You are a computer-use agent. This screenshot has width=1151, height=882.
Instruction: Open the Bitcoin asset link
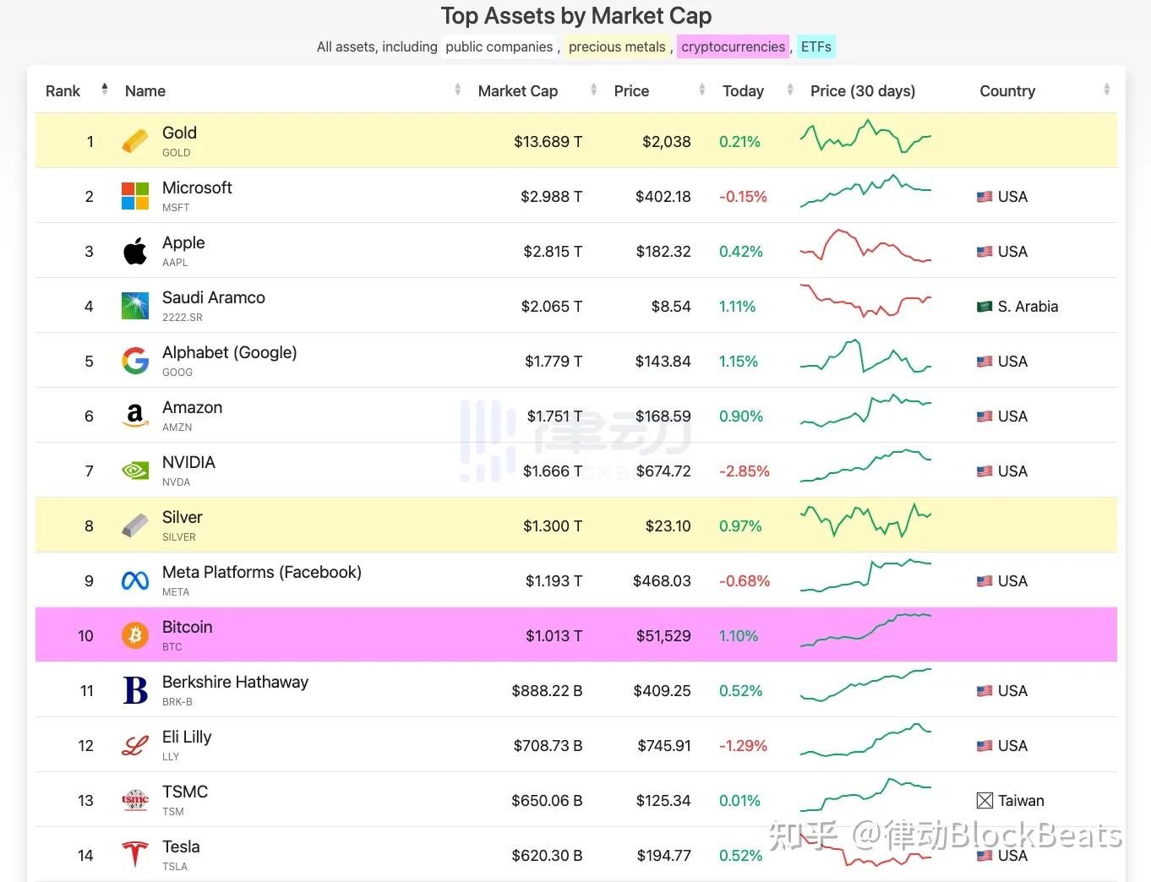click(188, 627)
